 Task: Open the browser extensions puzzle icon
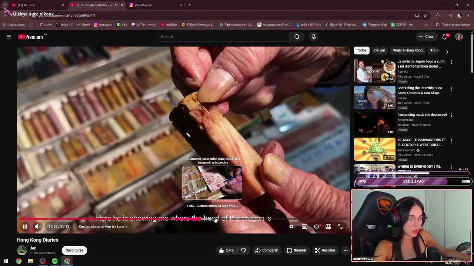438,16
